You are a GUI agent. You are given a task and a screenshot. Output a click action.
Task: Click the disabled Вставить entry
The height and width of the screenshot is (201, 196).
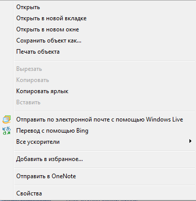click(105, 102)
